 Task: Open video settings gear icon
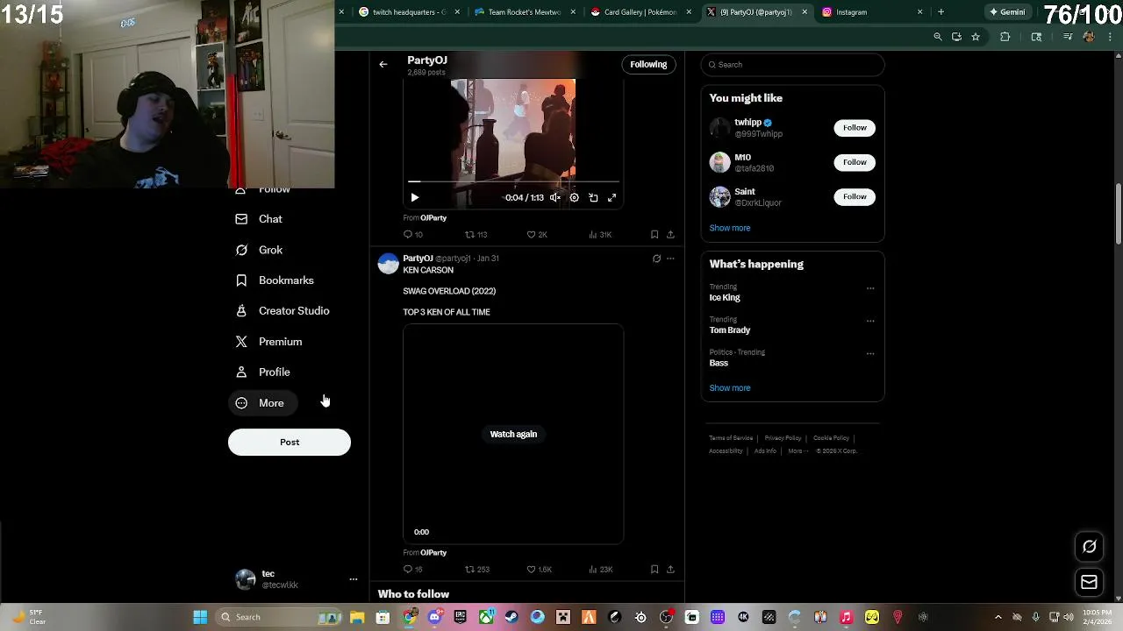point(575,198)
